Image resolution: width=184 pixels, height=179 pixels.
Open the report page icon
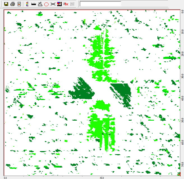19,4
